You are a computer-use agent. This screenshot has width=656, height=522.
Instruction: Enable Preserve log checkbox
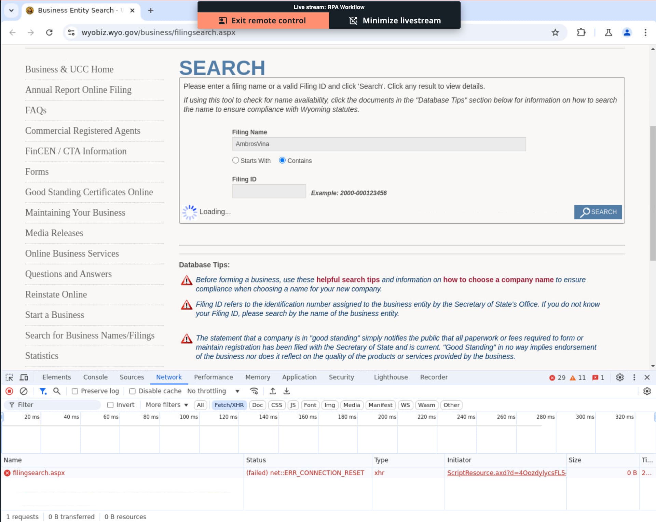[75, 391]
